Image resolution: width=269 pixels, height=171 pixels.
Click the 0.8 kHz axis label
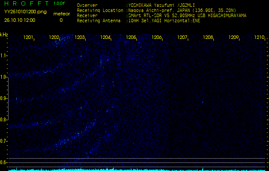click(3, 120)
